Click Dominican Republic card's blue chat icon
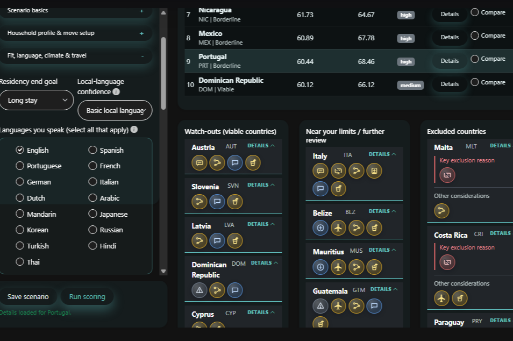This screenshot has height=341, width=513. point(235,290)
